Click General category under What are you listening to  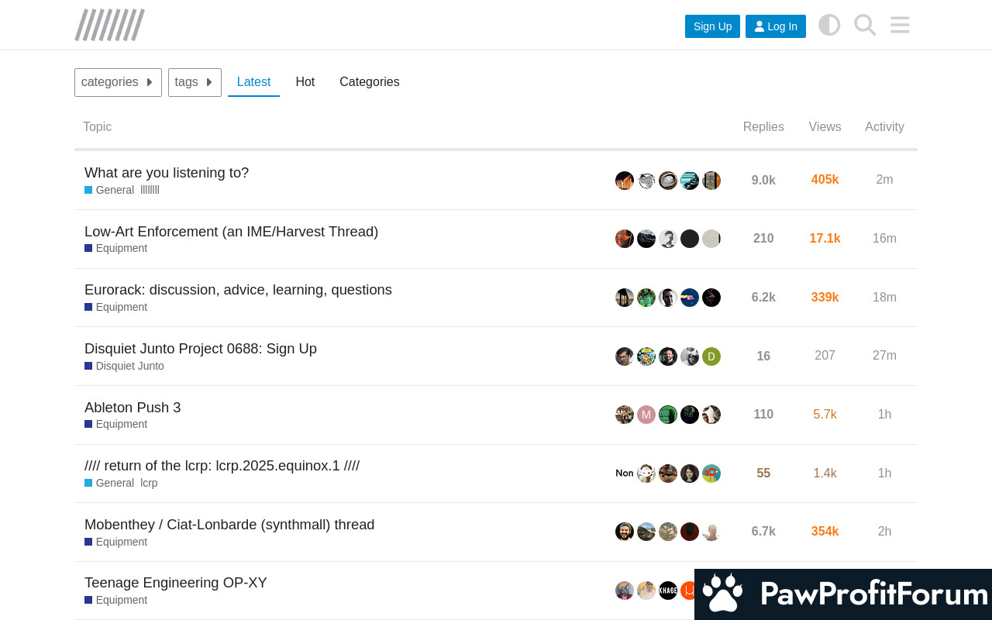(x=109, y=190)
